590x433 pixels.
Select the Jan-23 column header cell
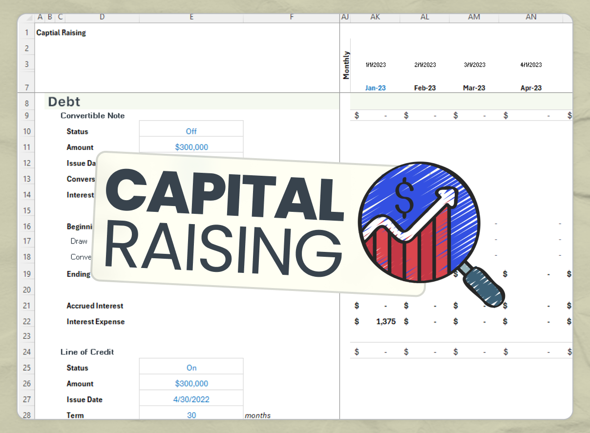[x=375, y=87]
